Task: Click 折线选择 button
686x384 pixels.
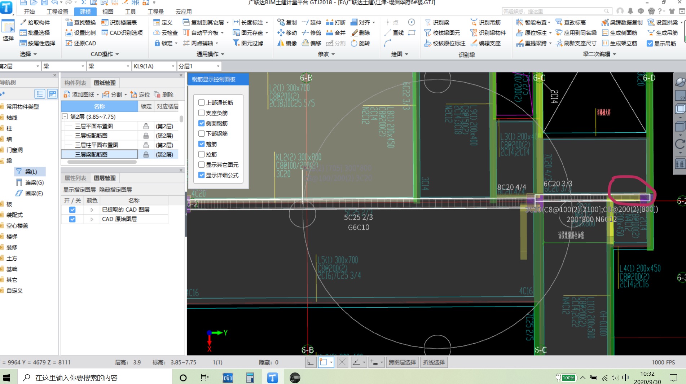Action: [434, 362]
